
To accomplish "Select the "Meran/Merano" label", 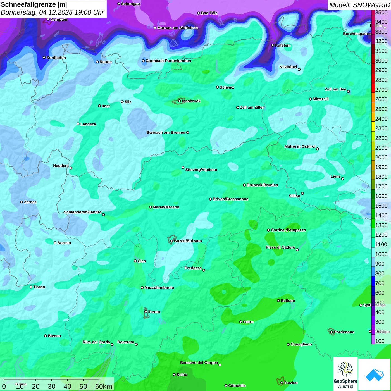I will coord(166,207).
